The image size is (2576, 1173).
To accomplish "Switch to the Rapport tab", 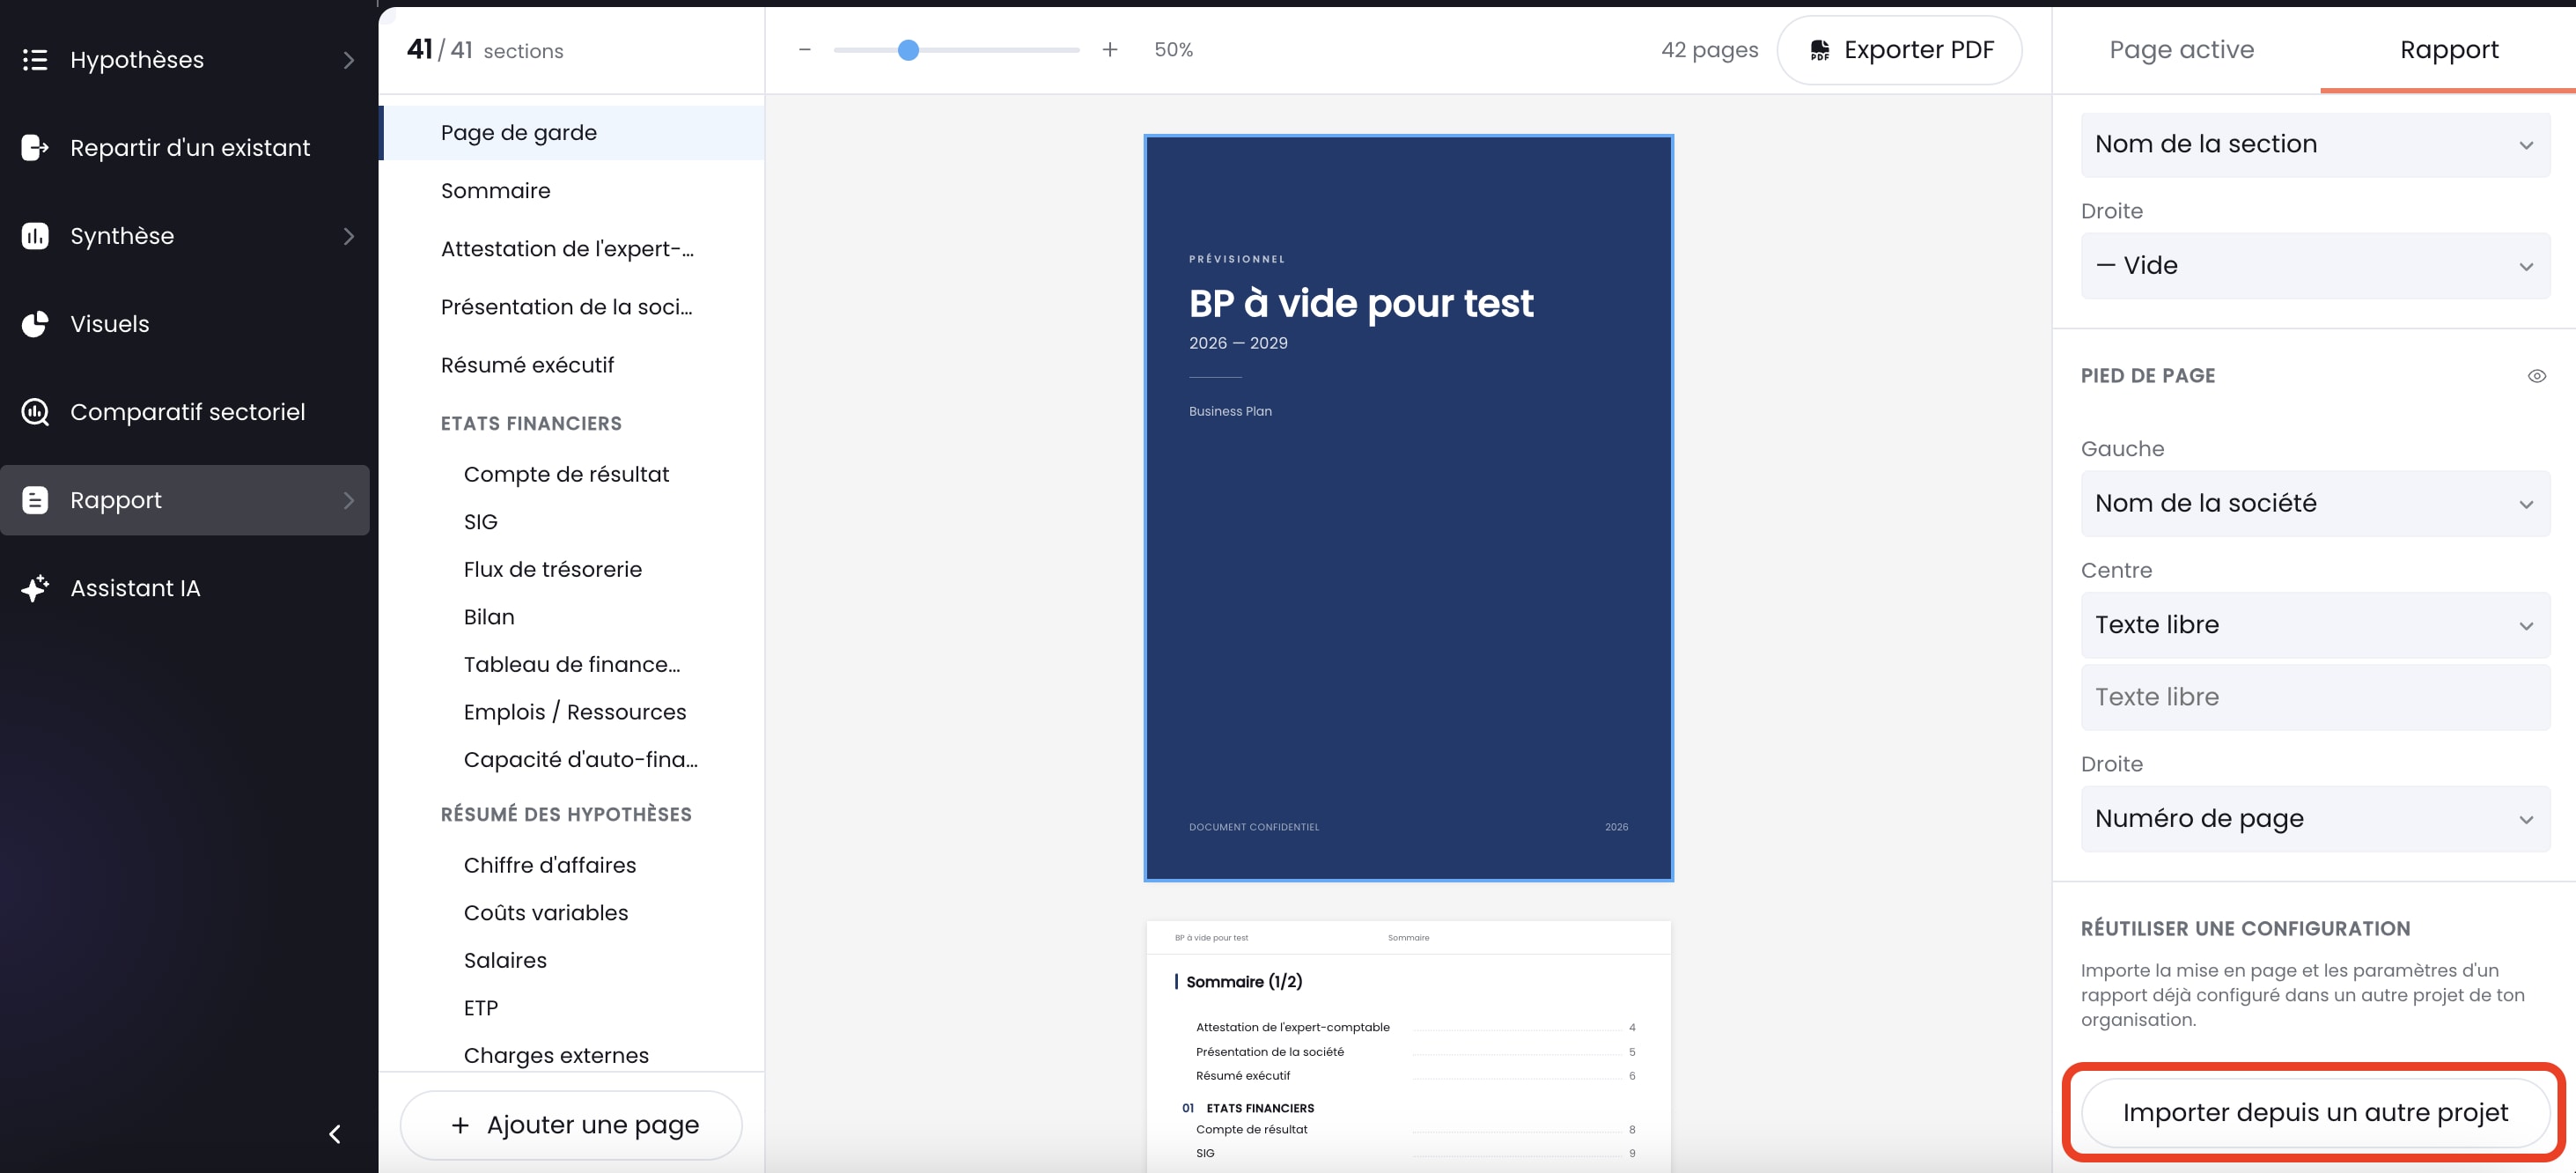I will tap(2449, 50).
